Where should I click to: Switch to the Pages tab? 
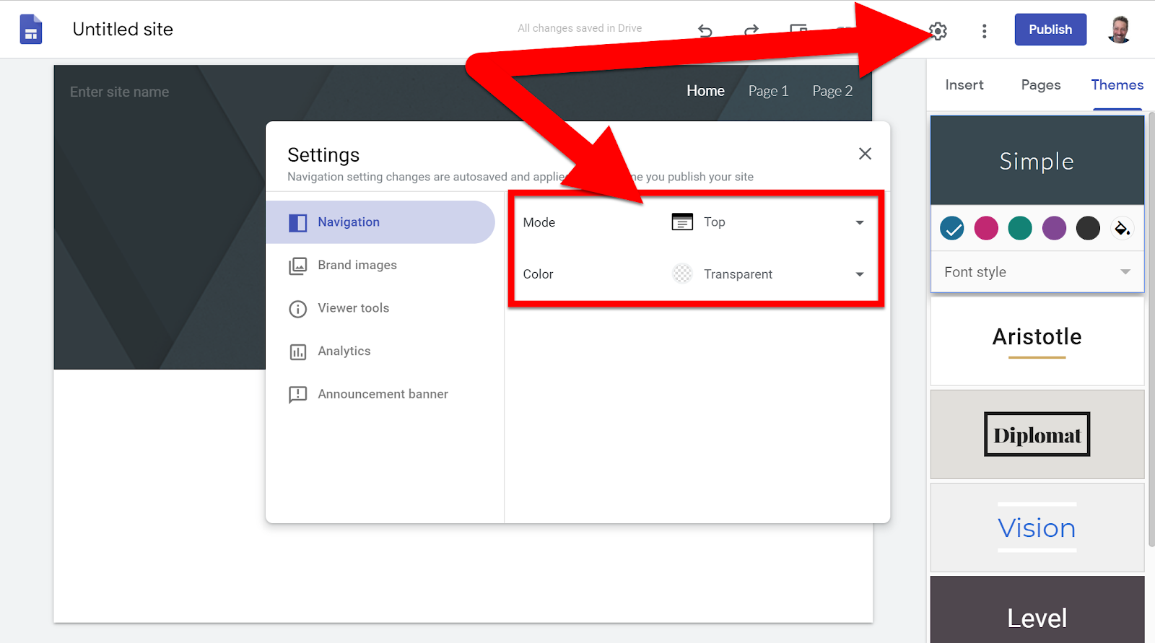[1041, 85]
